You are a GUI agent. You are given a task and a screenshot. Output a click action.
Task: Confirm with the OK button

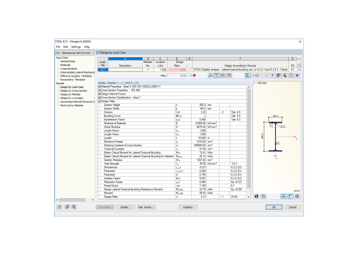pyautogui.click(x=274, y=207)
